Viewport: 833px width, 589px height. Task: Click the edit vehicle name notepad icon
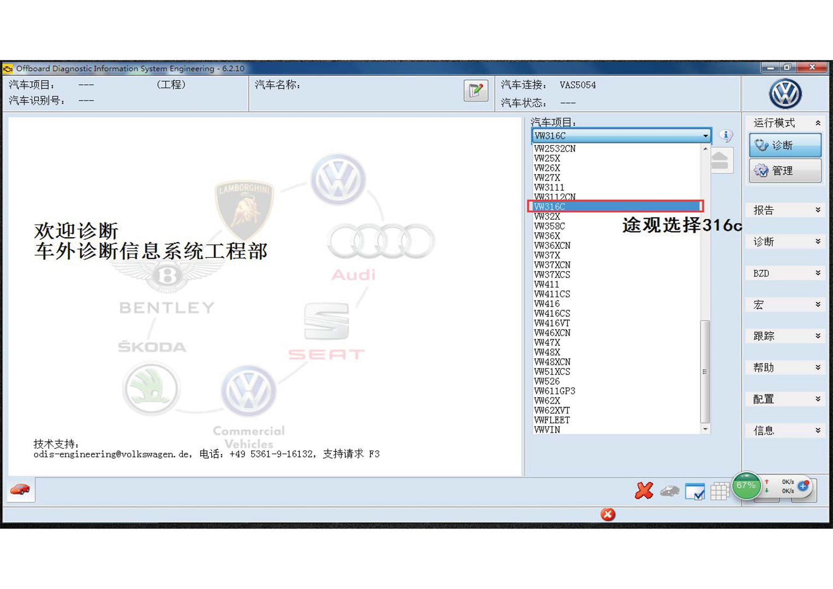476,91
